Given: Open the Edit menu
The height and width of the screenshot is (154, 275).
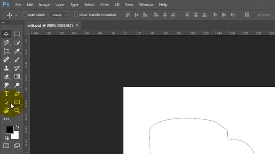Looking at the screenshot, I should [x=30, y=5].
